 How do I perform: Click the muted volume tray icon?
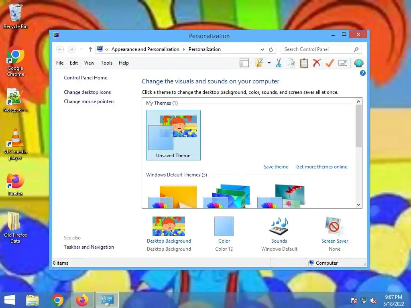[x=373, y=300]
